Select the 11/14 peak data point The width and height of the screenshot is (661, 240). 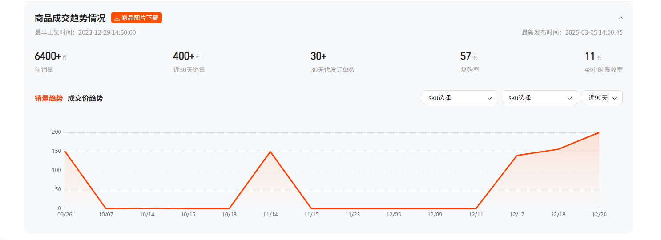pos(270,152)
